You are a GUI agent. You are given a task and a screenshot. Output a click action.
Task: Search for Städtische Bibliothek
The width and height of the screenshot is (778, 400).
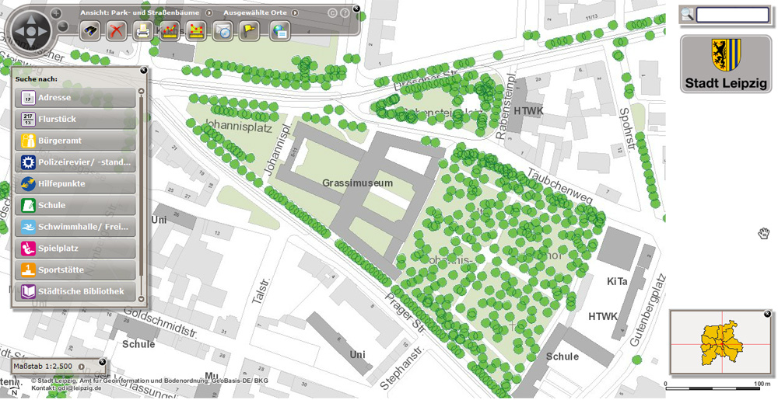pos(75,291)
